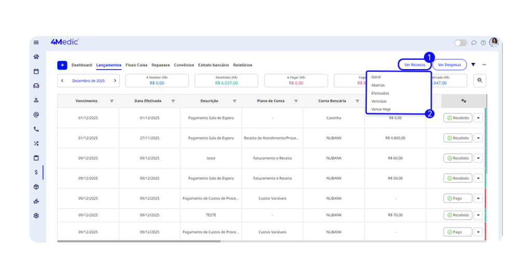Click the blue plus add button

(x=62, y=65)
